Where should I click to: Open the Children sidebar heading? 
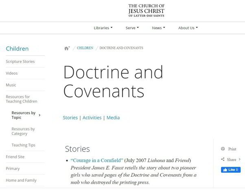click(17, 49)
